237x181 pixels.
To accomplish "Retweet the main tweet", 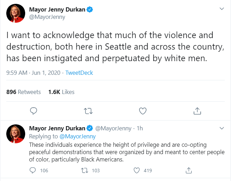I will pyautogui.click(x=88, y=111).
